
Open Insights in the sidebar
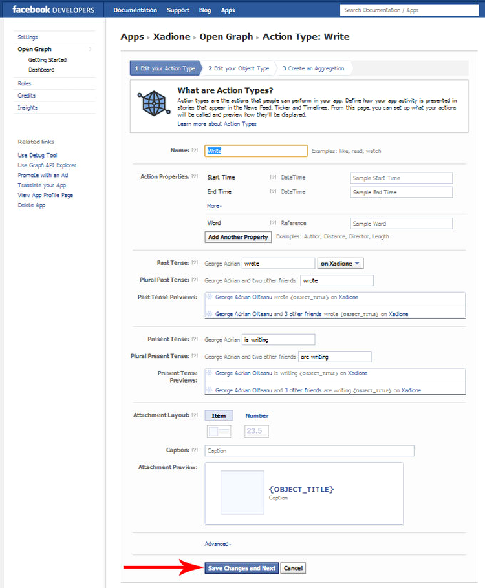[x=28, y=108]
